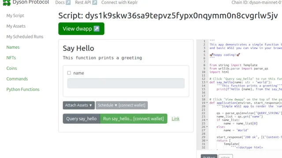This screenshot has height=158, width=282.
Task: Click the Query say_hello button
Action: 82,119
